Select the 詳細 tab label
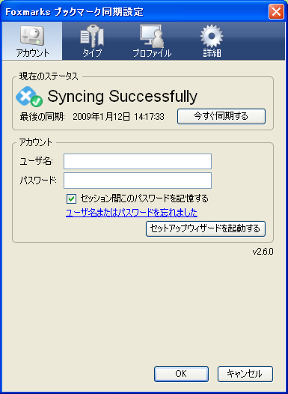The width and height of the screenshot is (288, 394). [x=212, y=53]
